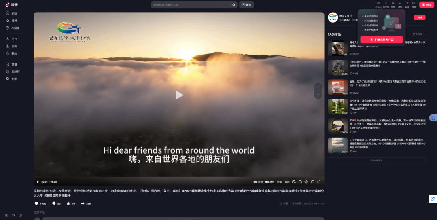Click the load more button below works list

coord(377,161)
